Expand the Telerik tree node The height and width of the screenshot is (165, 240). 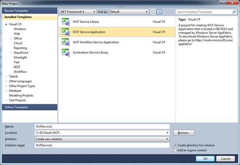click(6, 76)
